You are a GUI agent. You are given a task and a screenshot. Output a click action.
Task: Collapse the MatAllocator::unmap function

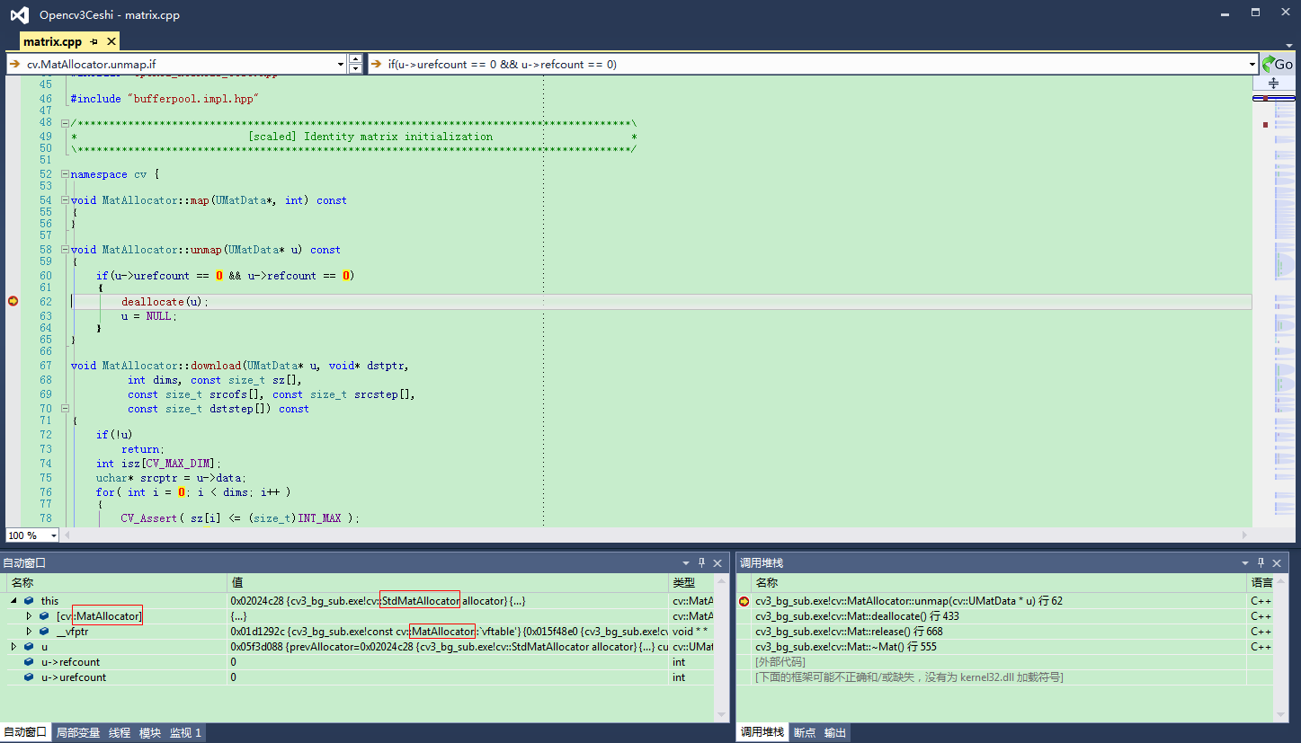coord(65,250)
